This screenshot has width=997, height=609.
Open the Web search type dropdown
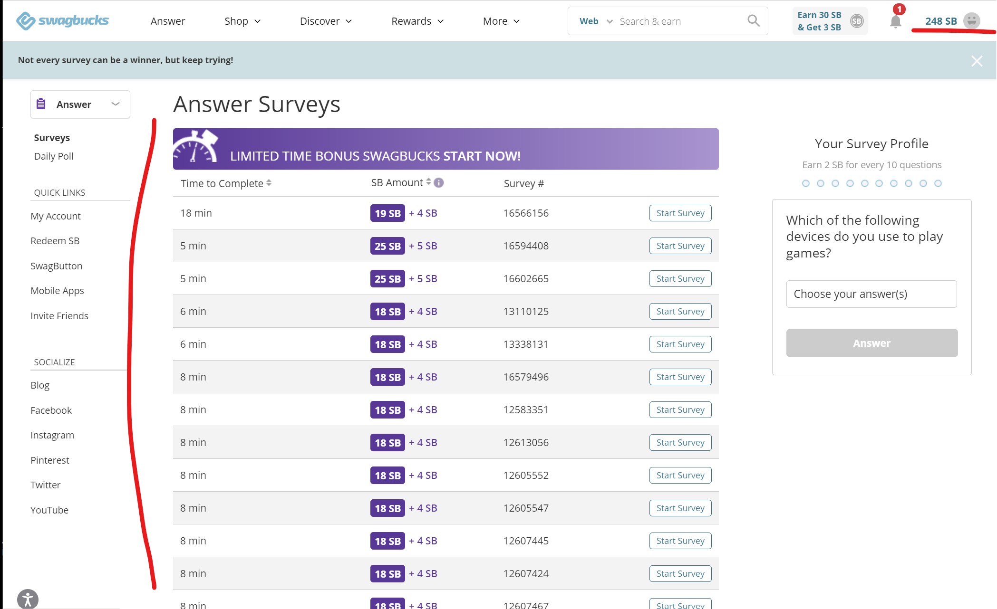point(595,21)
